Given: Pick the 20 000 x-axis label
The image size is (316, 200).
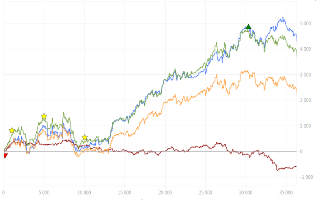Looking at the screenshot, I should point(165,191).
